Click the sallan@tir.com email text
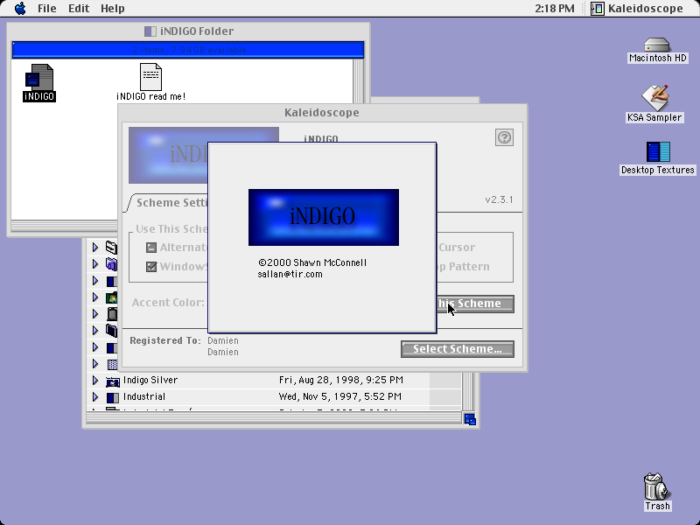This screenshot has height=525, width=700. (x=290, y=274)
